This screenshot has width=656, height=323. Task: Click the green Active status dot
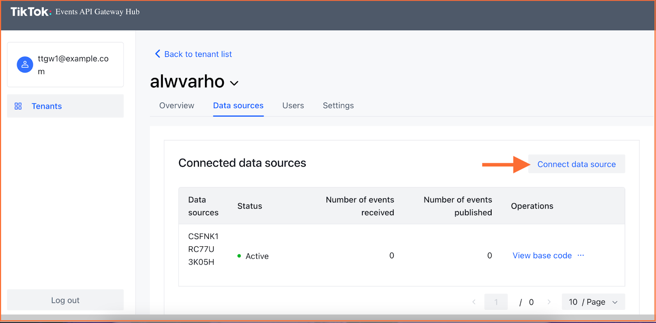239,256
